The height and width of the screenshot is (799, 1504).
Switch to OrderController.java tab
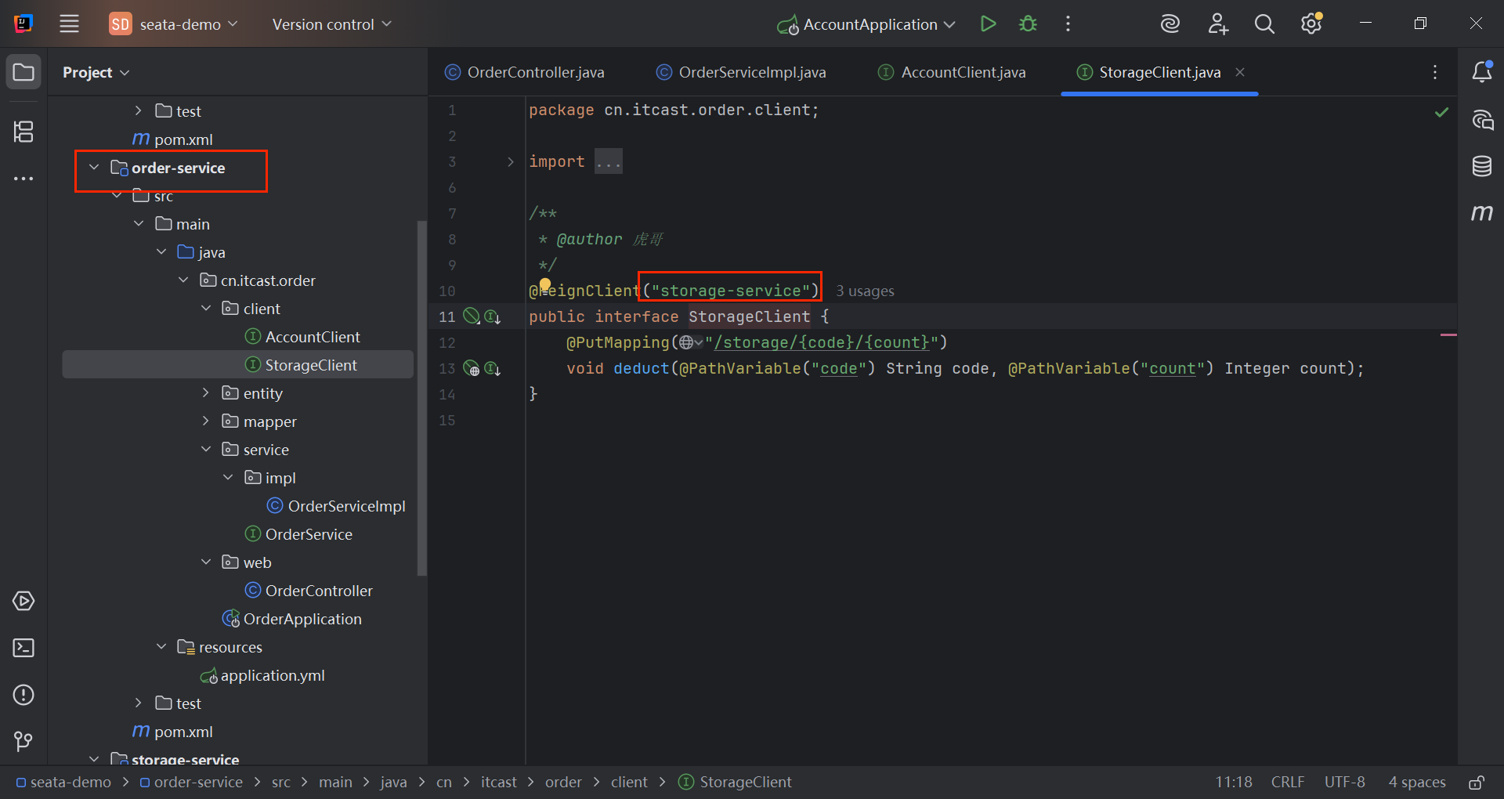pyautogui.click(x=525, y=72)
